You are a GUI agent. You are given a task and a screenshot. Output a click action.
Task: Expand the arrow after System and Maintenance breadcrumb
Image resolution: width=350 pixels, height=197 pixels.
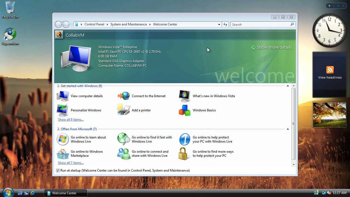tap(150, 24)
